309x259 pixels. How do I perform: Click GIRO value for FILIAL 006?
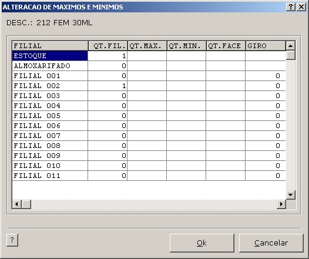(266, 126)
